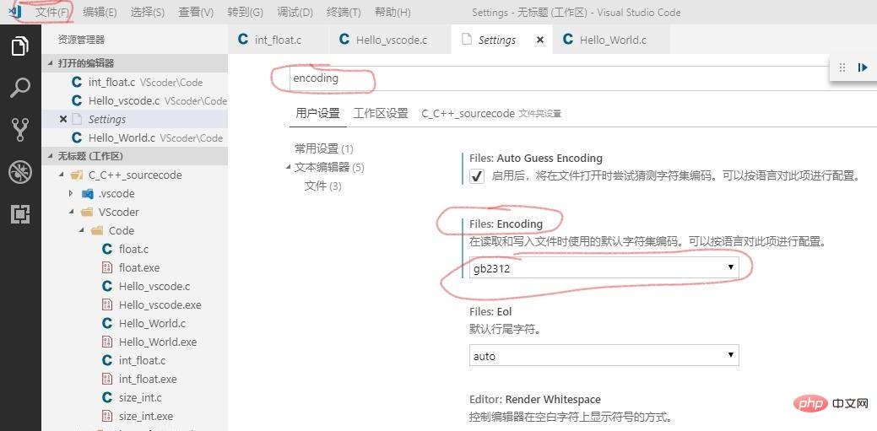Viewport: 877px width, 431px height.
Task: Open the Debug view in activity bar
Action: coord(20,172)
